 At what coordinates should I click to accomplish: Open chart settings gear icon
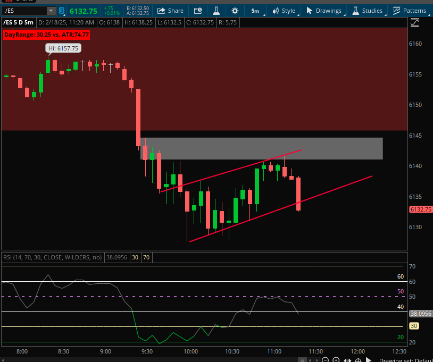click(235, 11)
